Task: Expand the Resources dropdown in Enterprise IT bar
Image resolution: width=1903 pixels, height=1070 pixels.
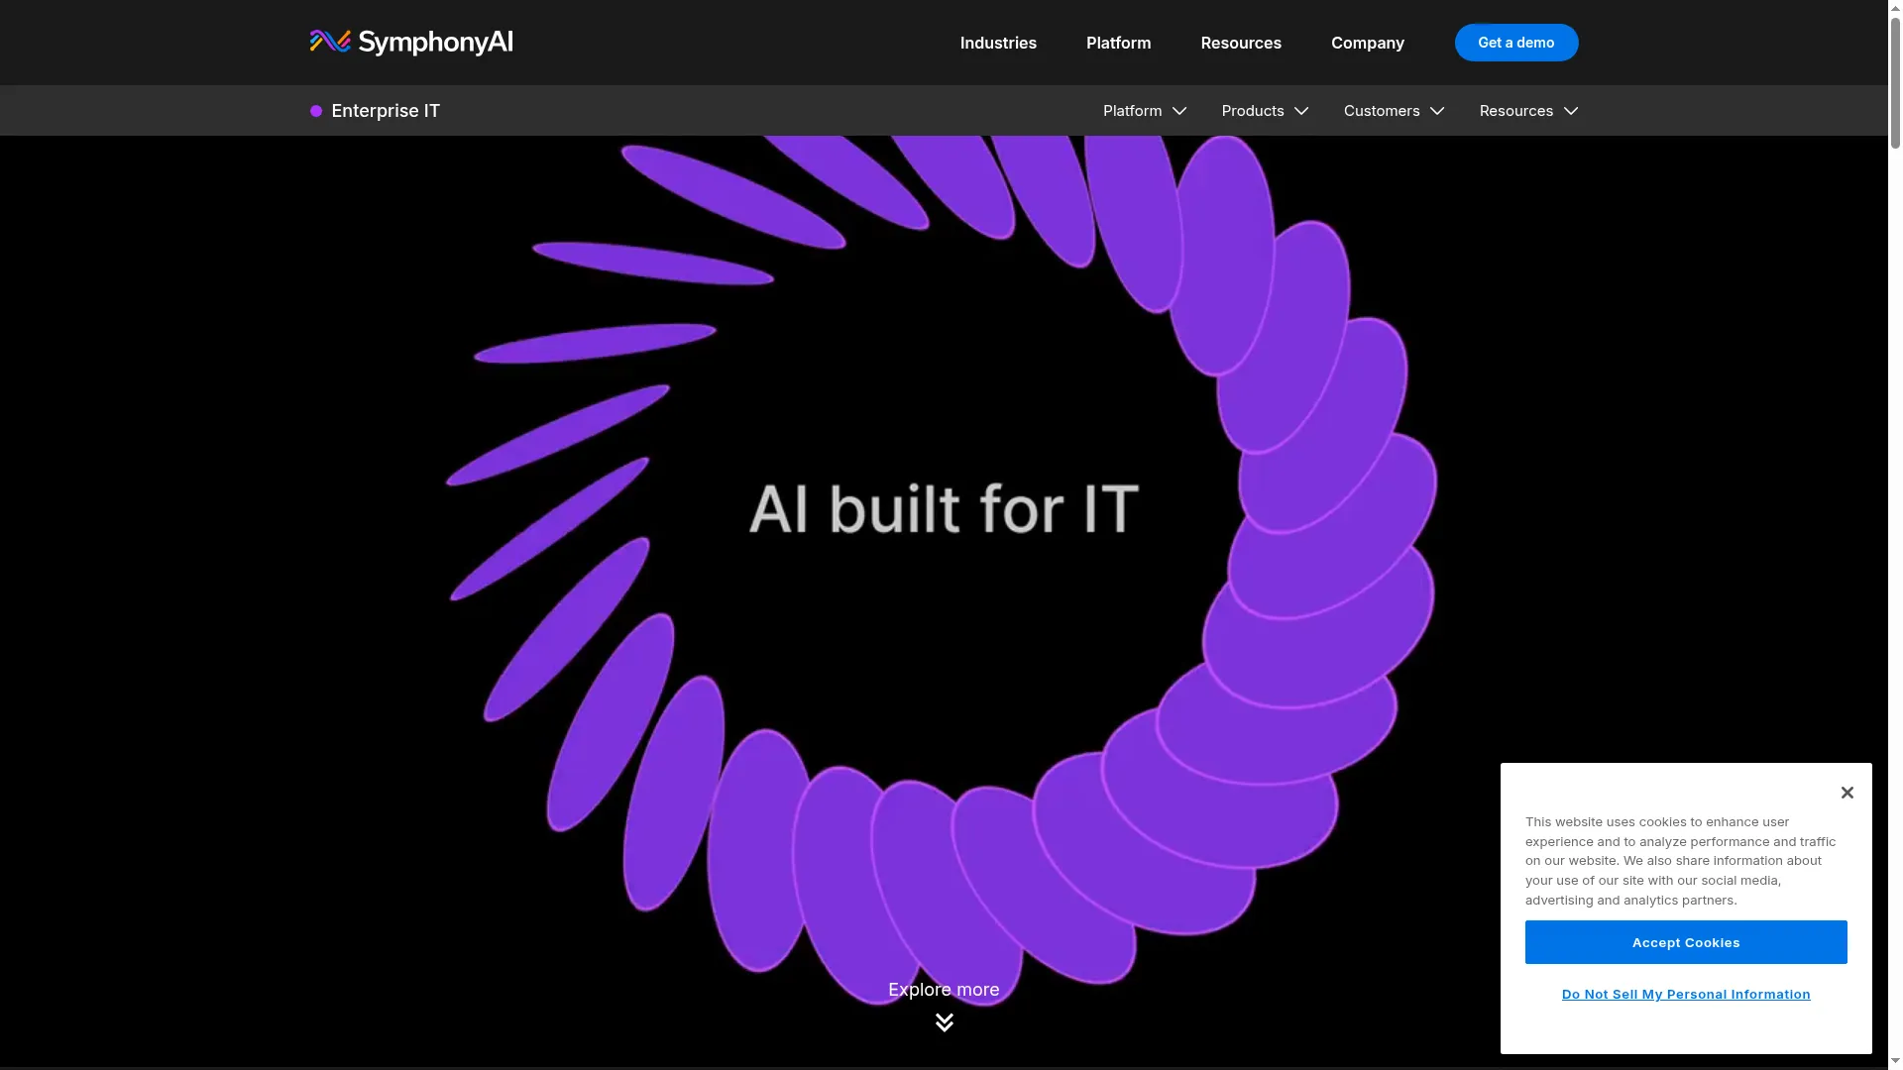Action: (1528, 111)
